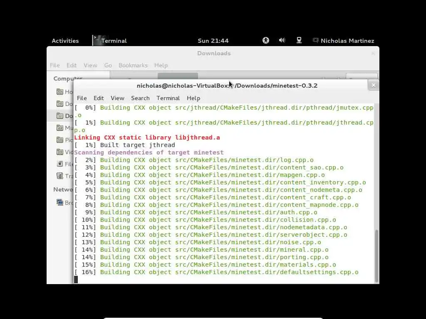This screenshot has width=426, height=319.
Task: Click the defaultsettings.cpp.o build line
Action: click(x=216, y=272)
